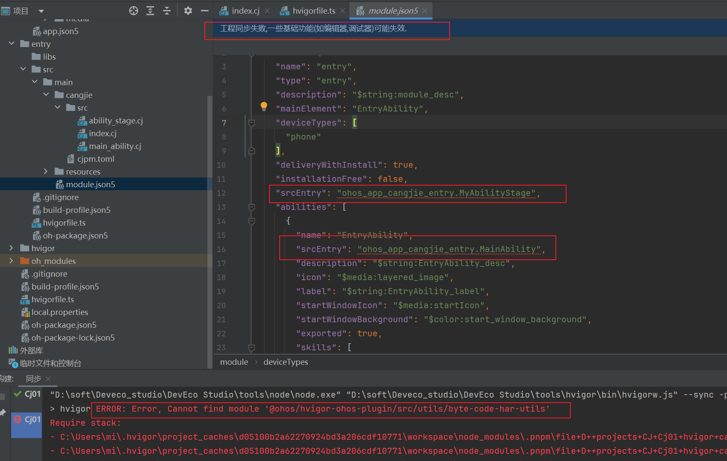Fold the skills array at line 23
727x461 pixels.
[x=252, y=348]
